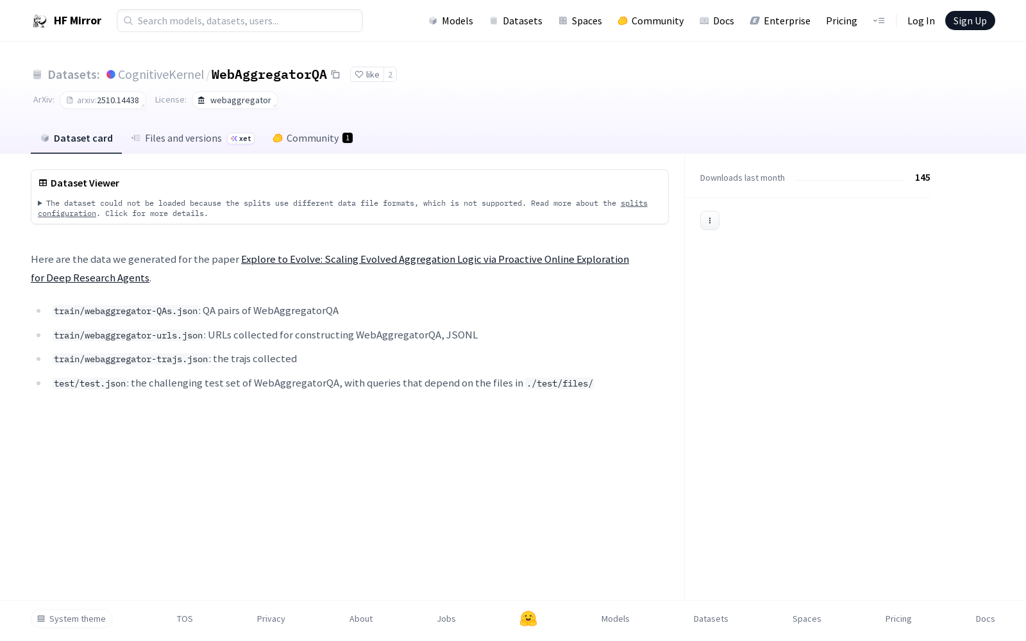Open Spaces in top navigation
1026x641 pixels.
coord(580,21)
